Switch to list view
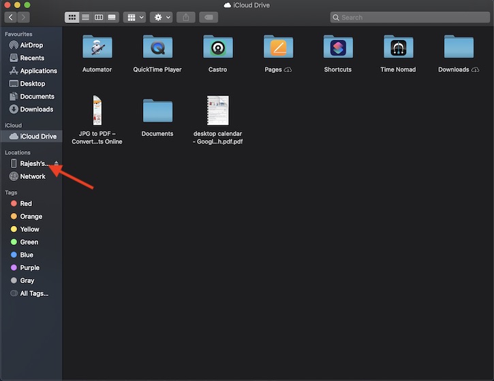This screenshot has height=381, width=494. coord(85,17)
